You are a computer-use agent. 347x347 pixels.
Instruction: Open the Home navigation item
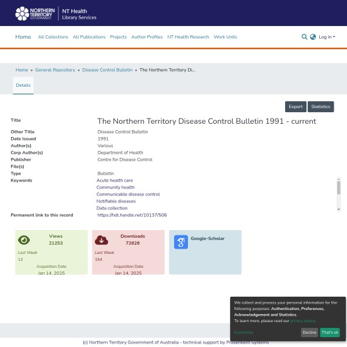pos(23,37)
